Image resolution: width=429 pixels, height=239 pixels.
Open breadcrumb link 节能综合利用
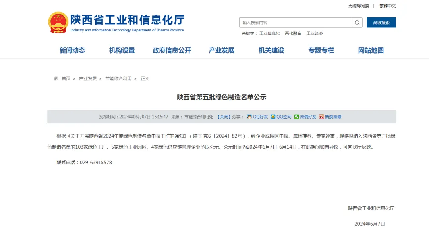pyautogui.click(x=118, y=78)
